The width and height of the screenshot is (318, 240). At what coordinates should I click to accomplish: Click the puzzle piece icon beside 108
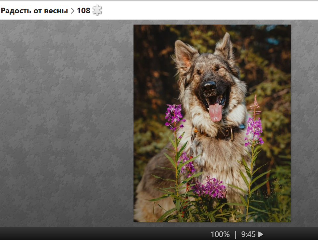[x=97, y=10]
